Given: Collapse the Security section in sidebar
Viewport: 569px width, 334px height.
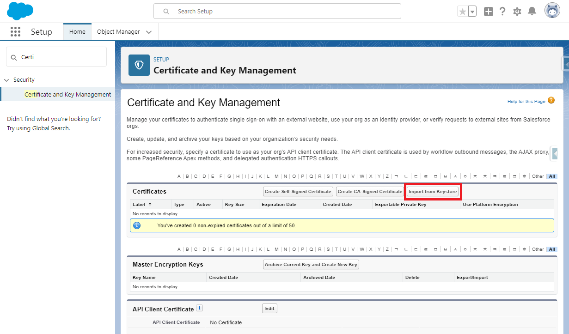Looking at the screenshot, I should (x=6, y=79).
